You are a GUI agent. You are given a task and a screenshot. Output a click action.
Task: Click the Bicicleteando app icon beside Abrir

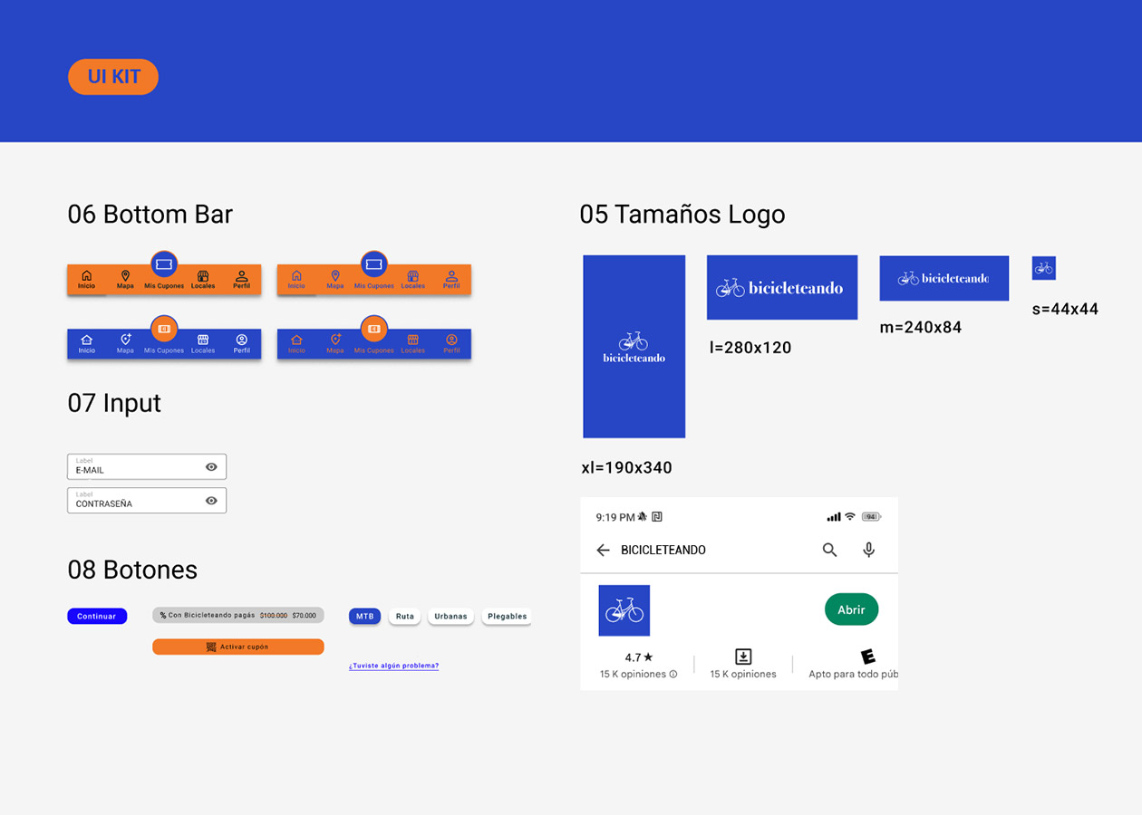[624, 610]
